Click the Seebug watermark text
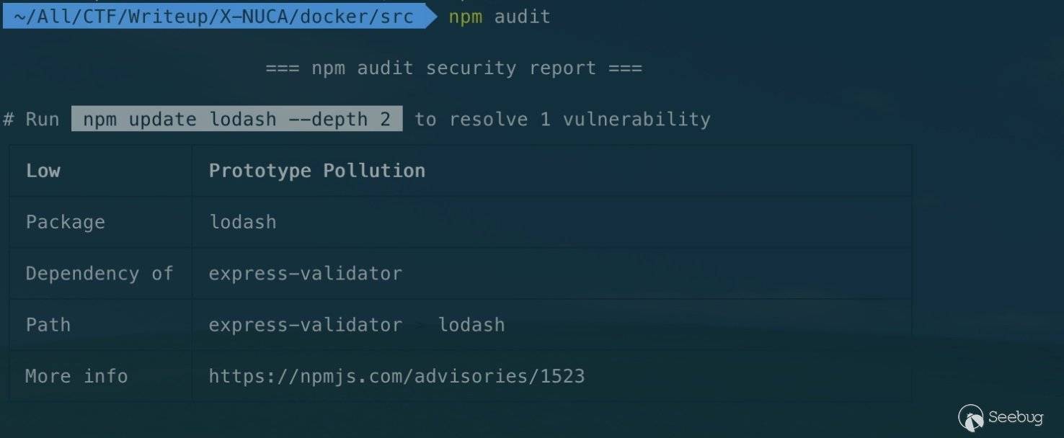Viewport: 1064px width, 438px height. 1015,417
